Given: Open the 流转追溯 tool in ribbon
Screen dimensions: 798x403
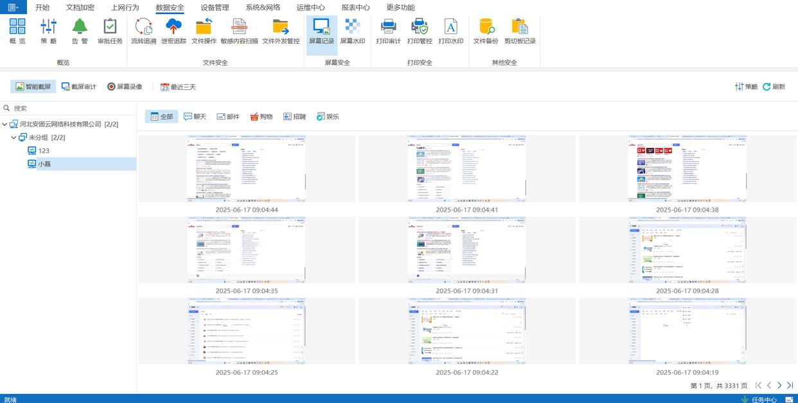Looking at the screenshot, I should [143, 31].
